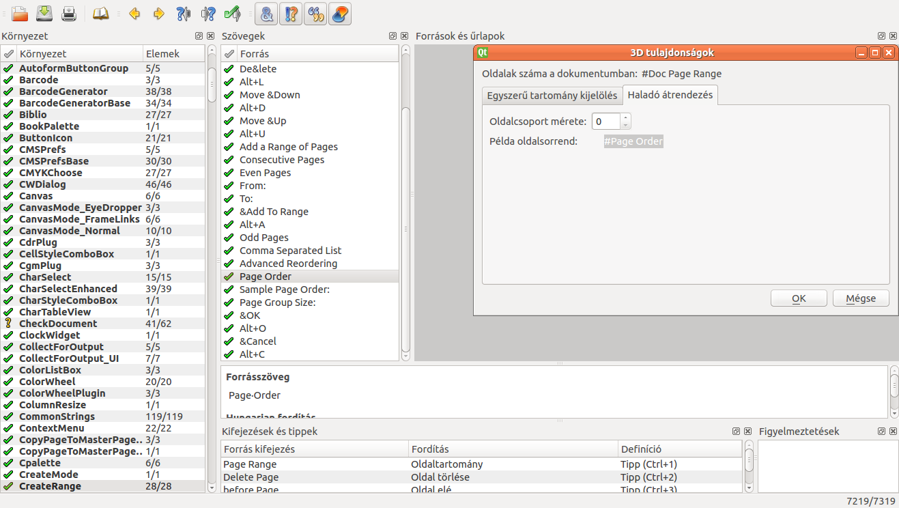This screenshot has height=508, width=899.
Task: Jump to the next unfinished translation
Action: click(x=208, y=13)
